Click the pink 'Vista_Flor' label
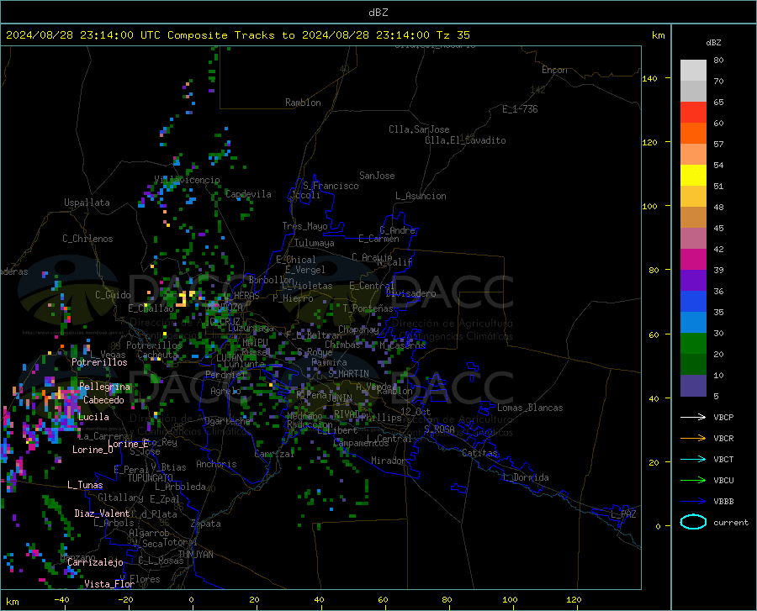This screenshot has height=611, width=757. pyautogui.click(x=109, y=584)
